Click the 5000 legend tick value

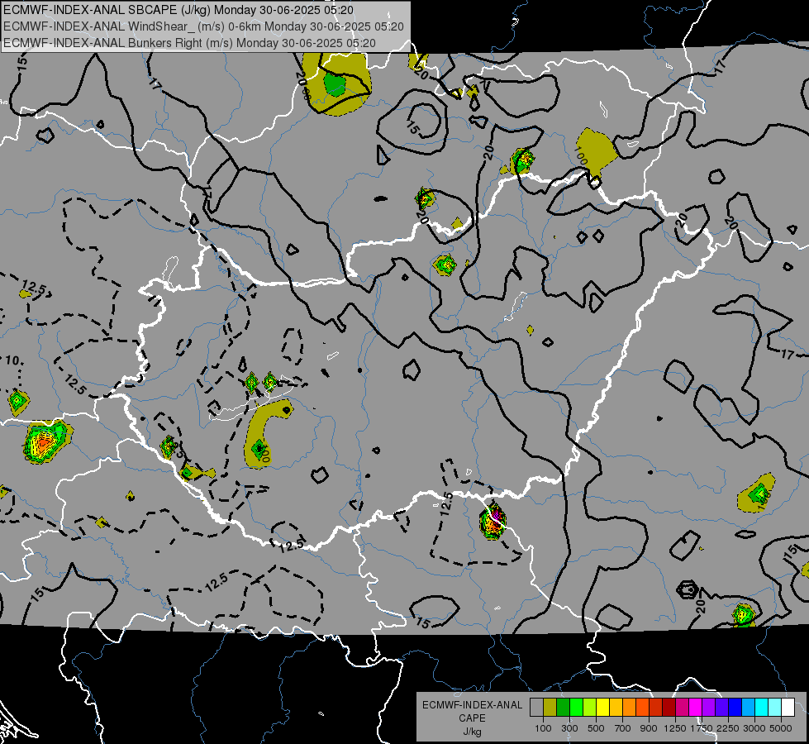coord(781,728)
